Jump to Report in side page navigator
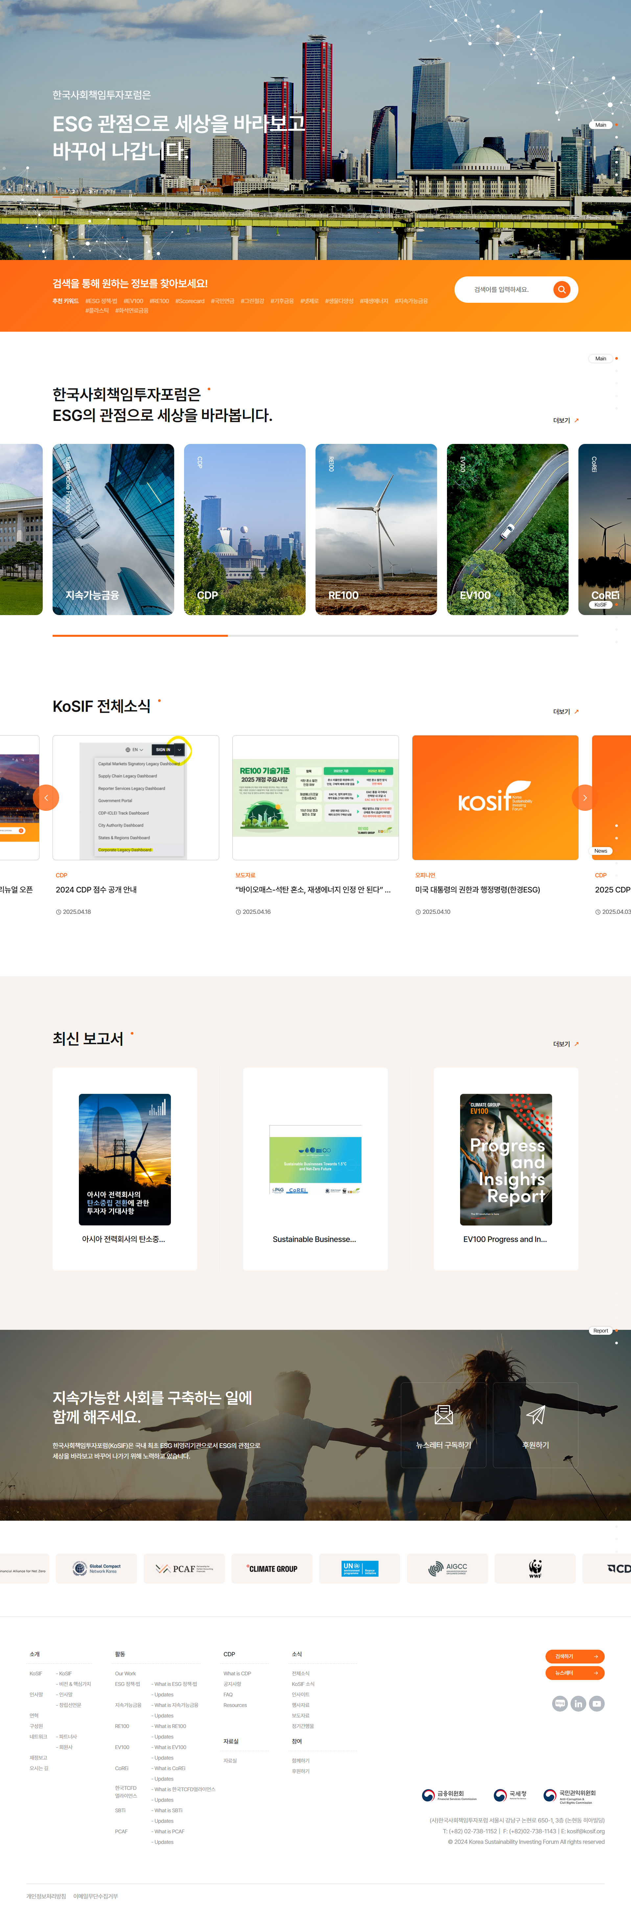631x1909 pixels. (x=601, y=1331)
